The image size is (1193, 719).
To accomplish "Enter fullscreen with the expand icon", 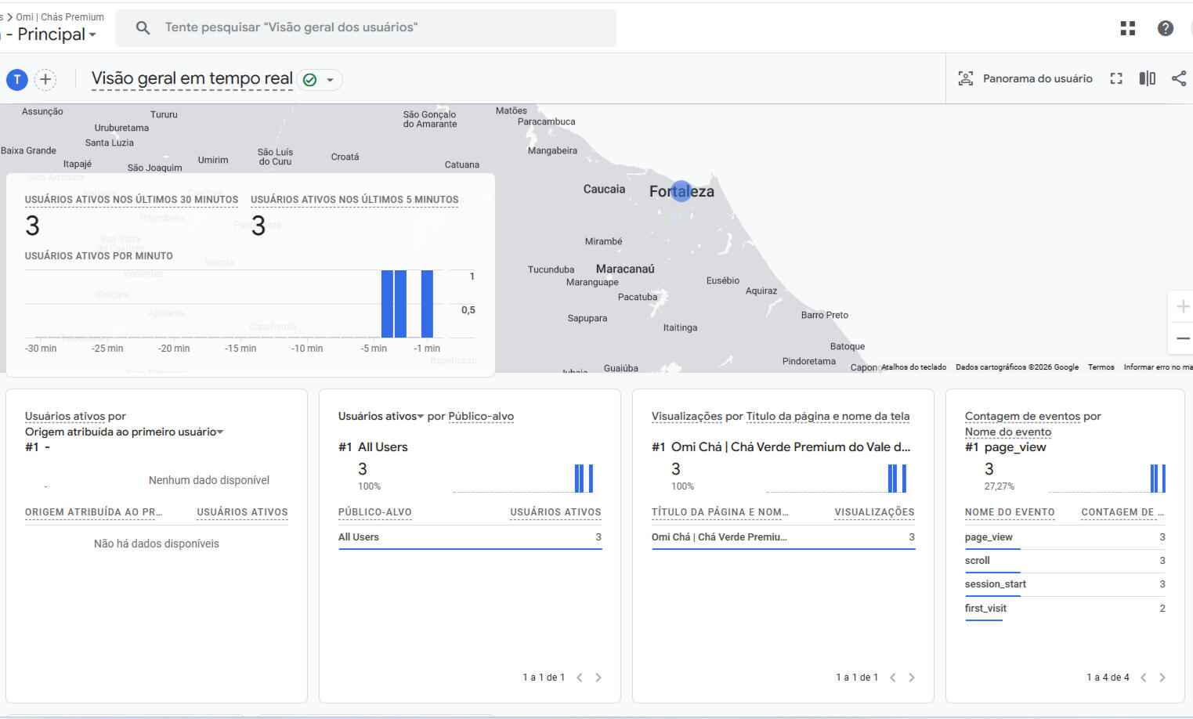I will point(1115,78).
